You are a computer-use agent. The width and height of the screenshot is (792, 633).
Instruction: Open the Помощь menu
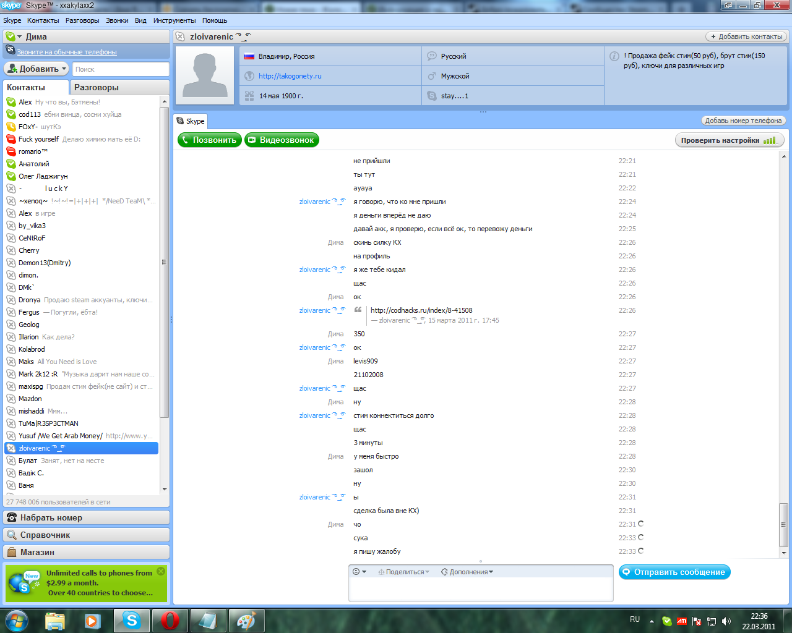tap(215, 20)
